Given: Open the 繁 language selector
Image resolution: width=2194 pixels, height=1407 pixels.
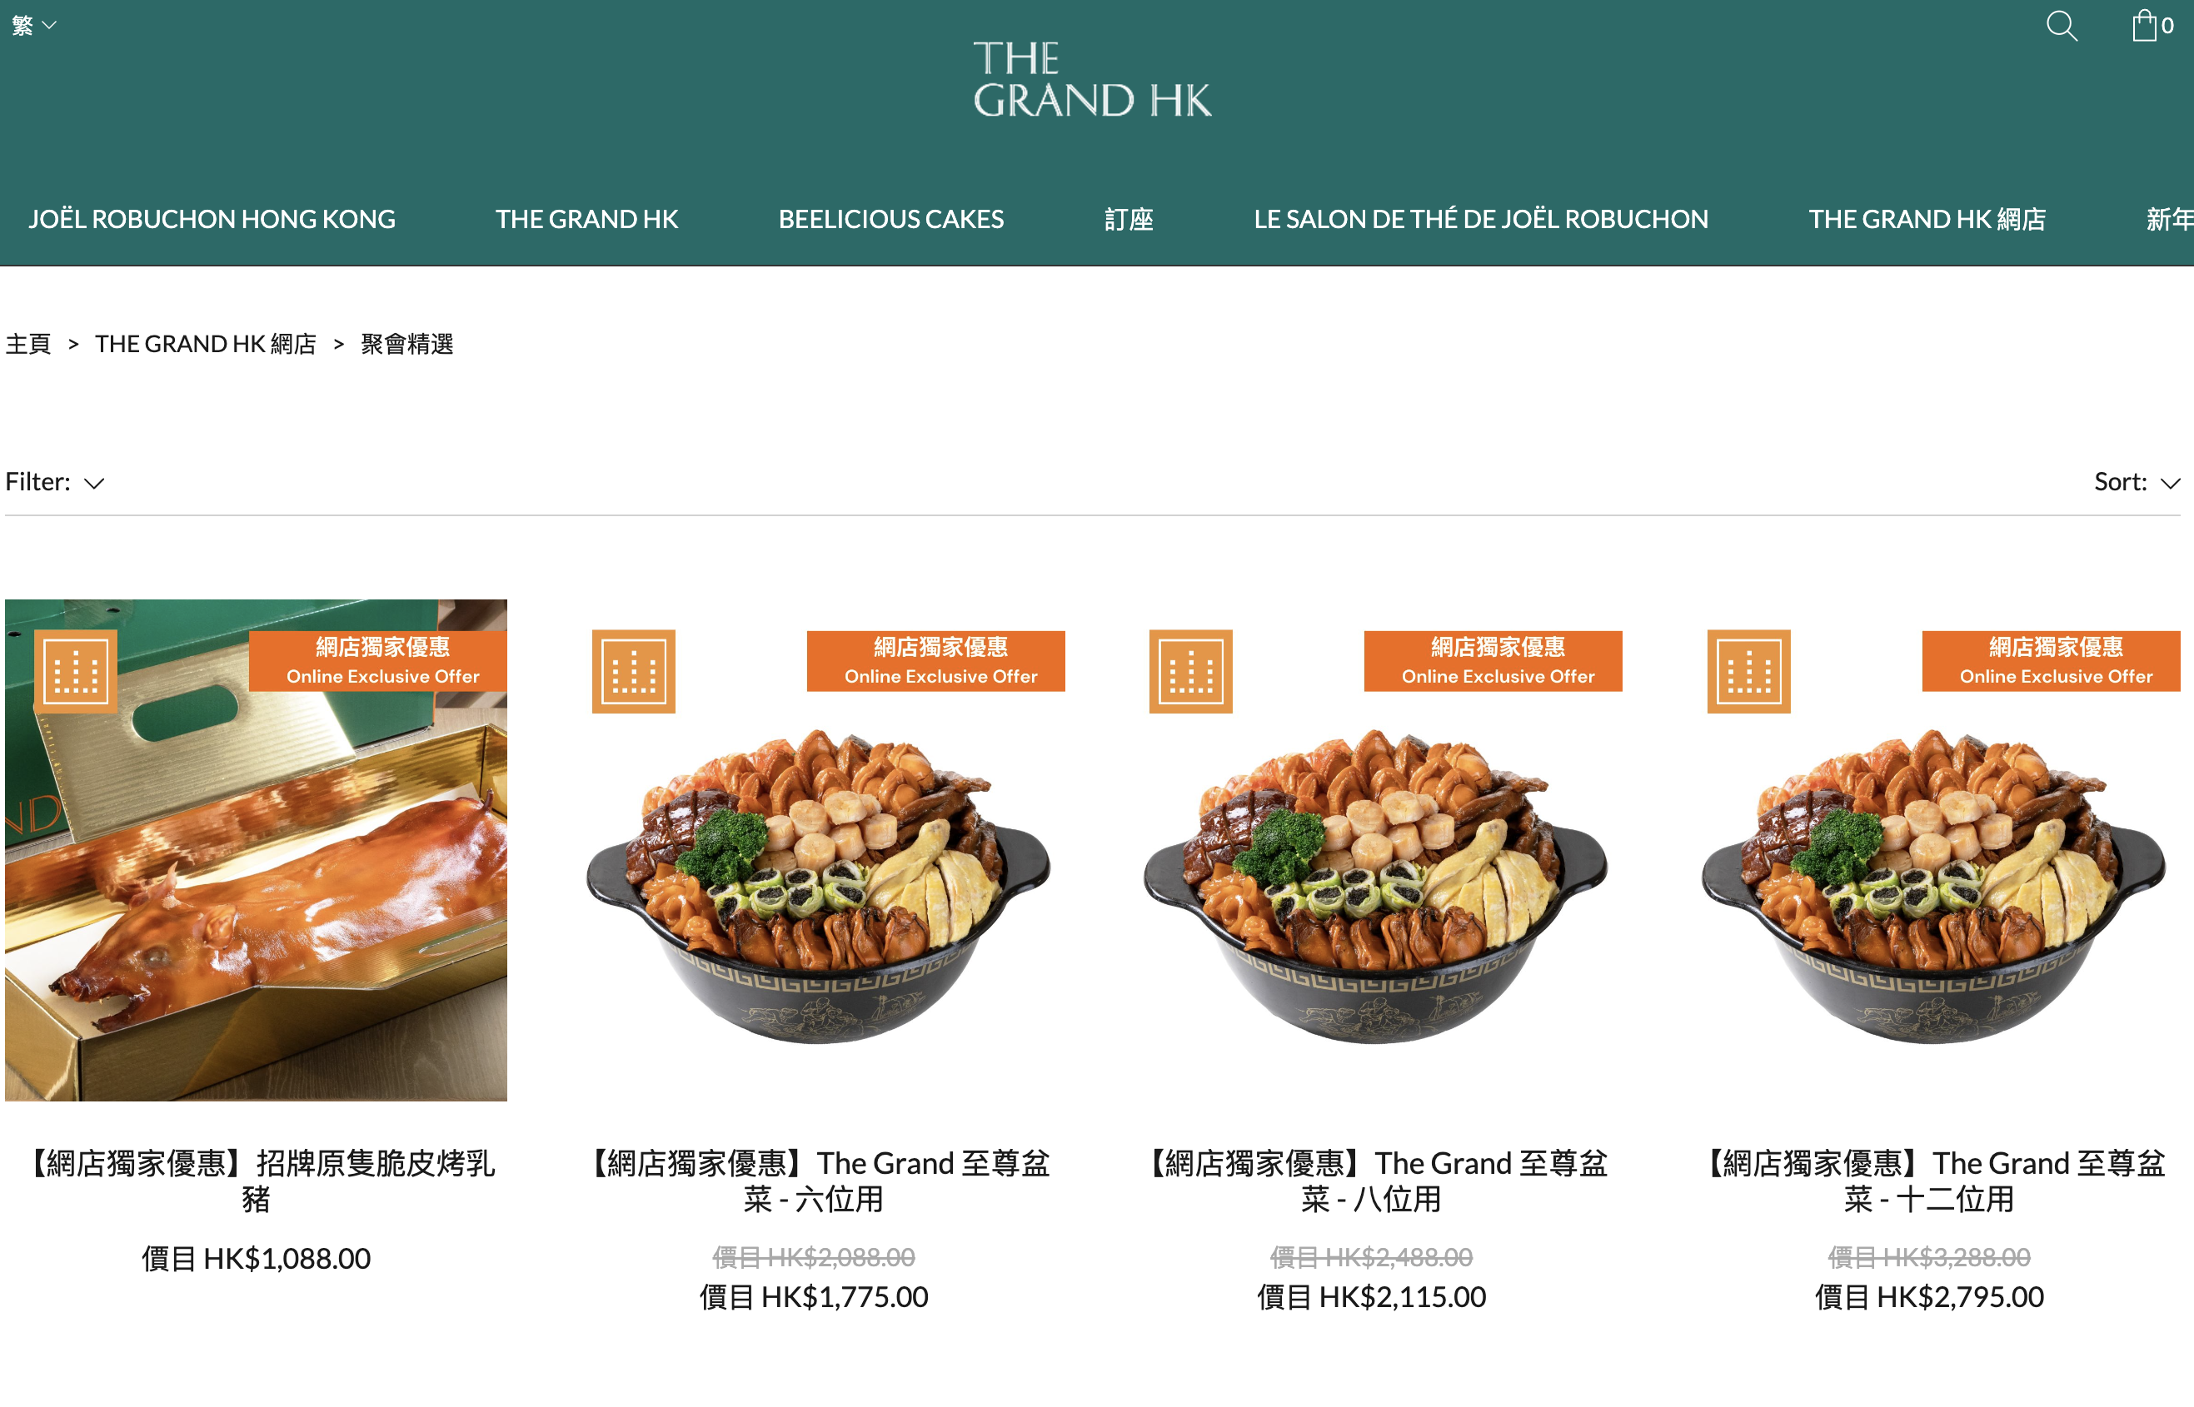Looking at the screenshot, I should pyautogui.click(x=34, y=25).
